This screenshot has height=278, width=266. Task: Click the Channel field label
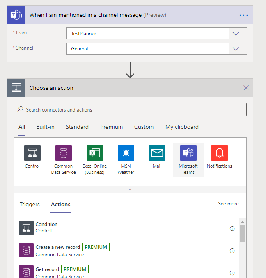pyautogui.click(x=24, y=48)
